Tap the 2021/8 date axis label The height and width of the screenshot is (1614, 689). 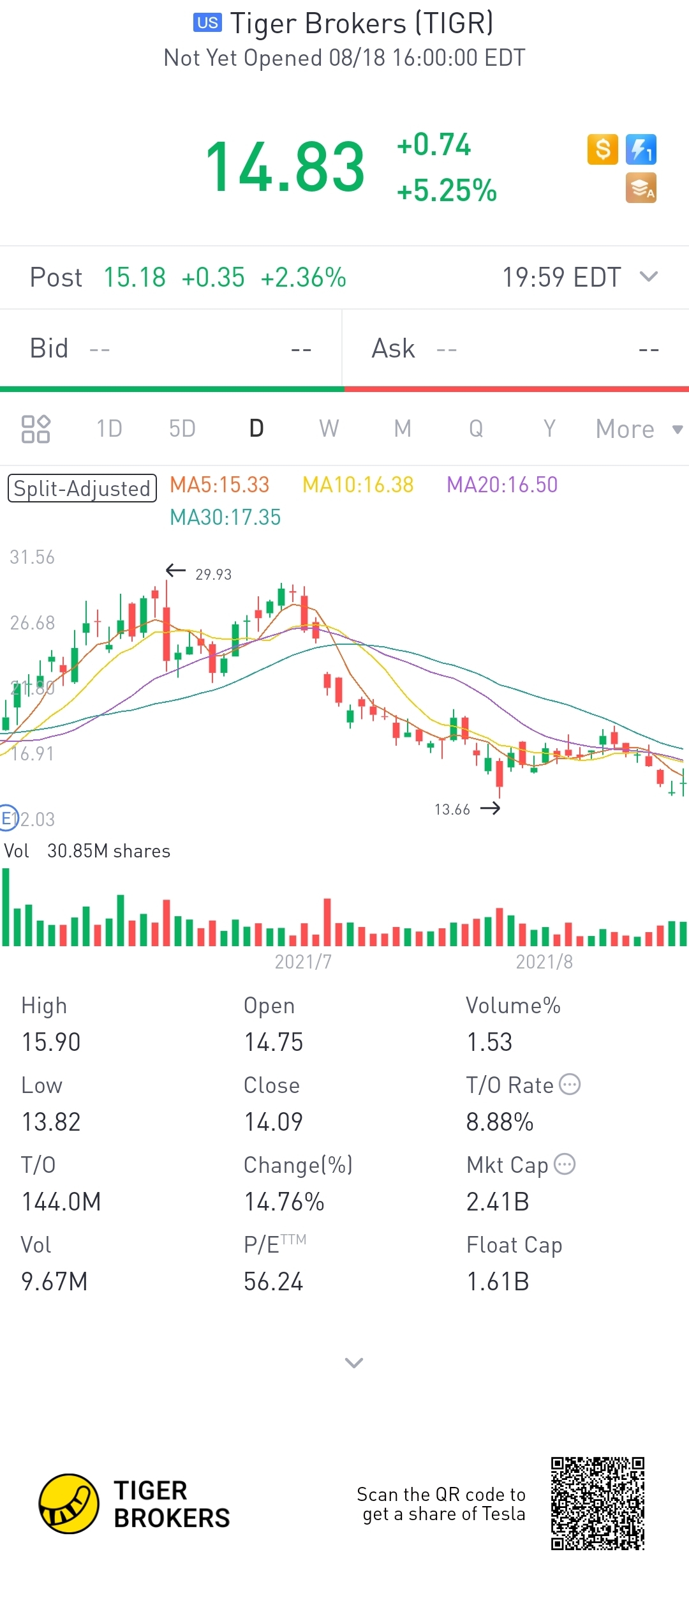(544, 962)
